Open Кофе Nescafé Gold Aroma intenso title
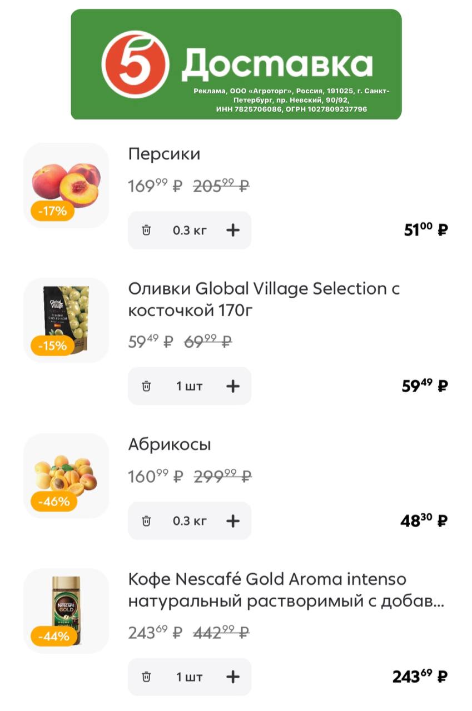The height and width of the screenshot is (711, 472). click(x=286, y=590)
